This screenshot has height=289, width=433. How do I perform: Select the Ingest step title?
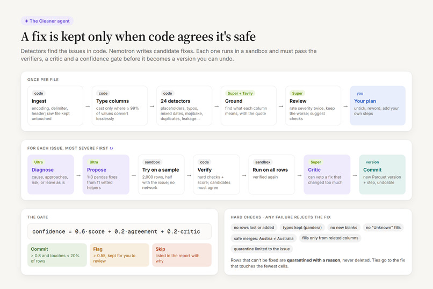[x=39, y=101]
